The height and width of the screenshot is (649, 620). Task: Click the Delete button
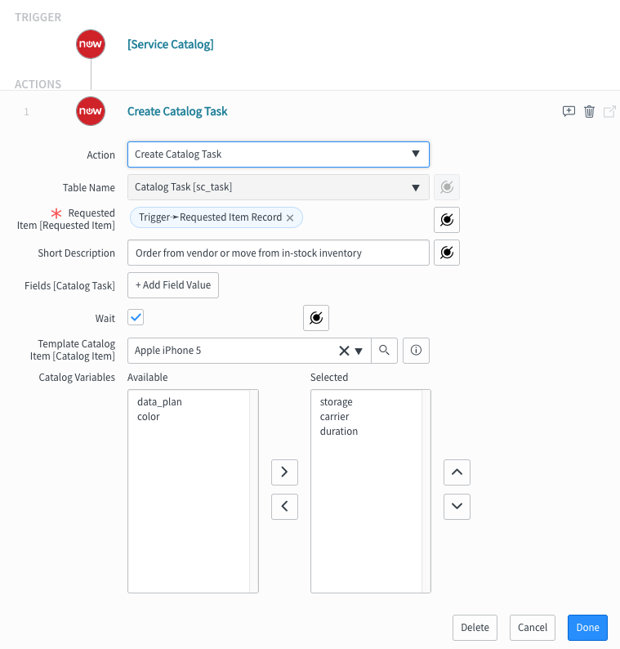475,628
